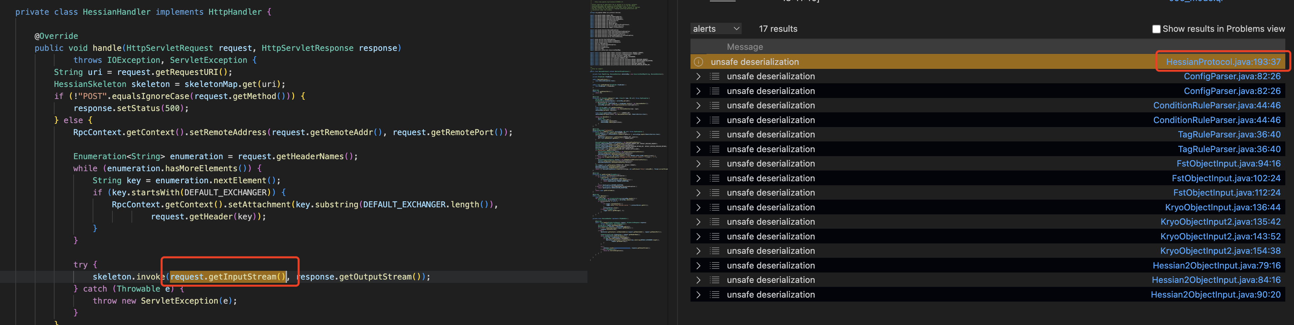1294x325 pixels.
Task: Expand the KryoObjectInput.java:136:44 alert row
Action: tap(698, 207)
